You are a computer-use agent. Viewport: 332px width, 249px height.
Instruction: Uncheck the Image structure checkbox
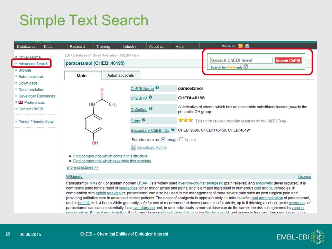(x=163, y=139)
